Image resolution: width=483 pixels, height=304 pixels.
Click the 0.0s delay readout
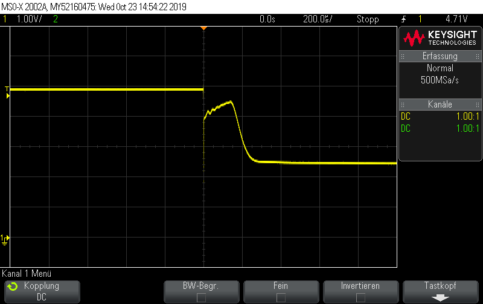point(267,19)
